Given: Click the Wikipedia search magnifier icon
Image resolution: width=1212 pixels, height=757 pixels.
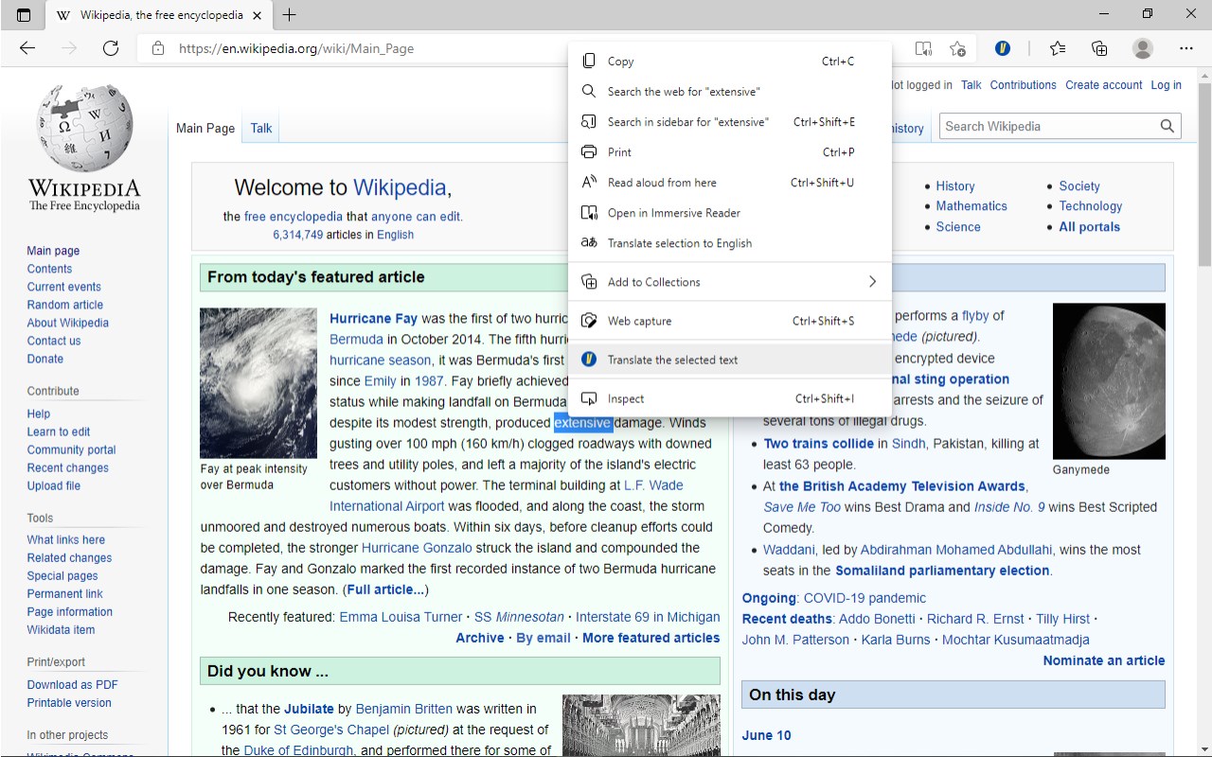Looking at the screenshot, I should pos(1167,126).
